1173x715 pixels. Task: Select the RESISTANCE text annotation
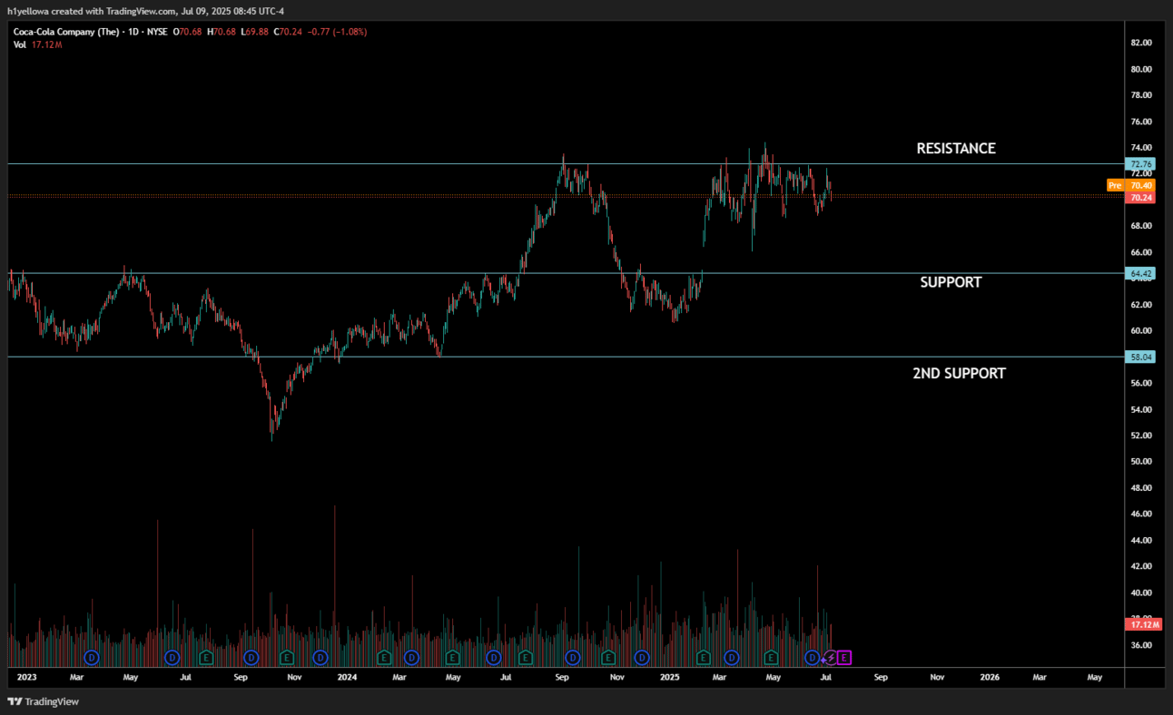[x=956, y=148]
